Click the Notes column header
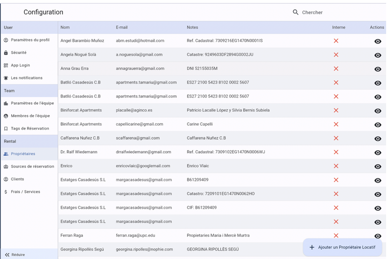 point(192,27)
